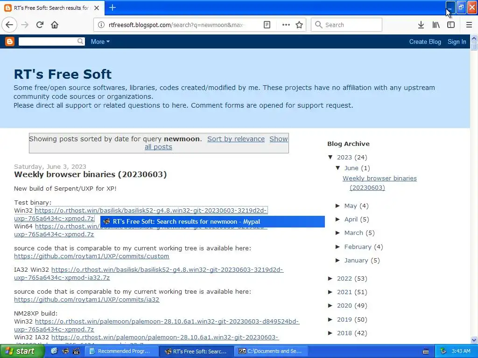This screenshot has height=358, width=478.
Task: Download the IA32 Win32 basilisk52 xpmod-ia32.7z link
Action: 149,274
